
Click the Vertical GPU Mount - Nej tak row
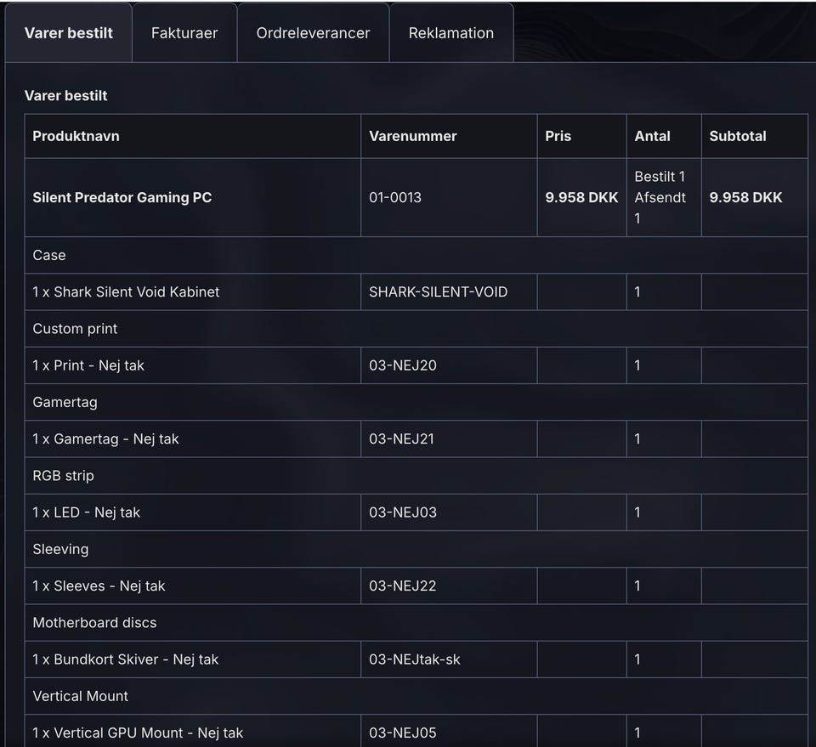138,733
